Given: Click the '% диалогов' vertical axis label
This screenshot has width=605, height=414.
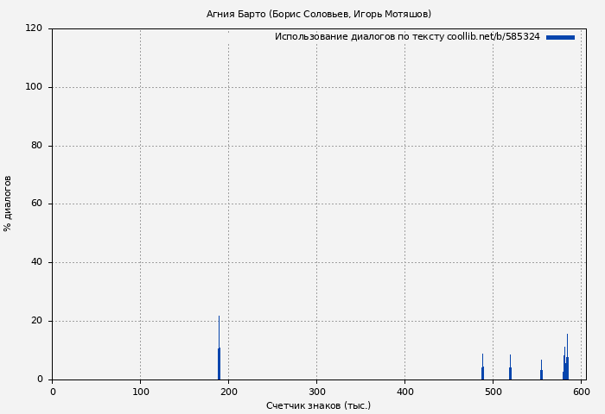Looking at the screenshot, I should (8, 204).
